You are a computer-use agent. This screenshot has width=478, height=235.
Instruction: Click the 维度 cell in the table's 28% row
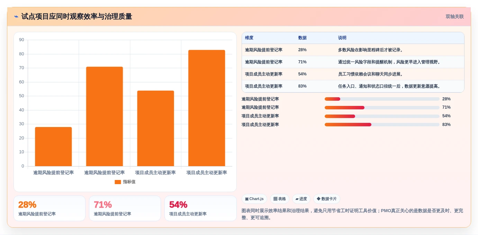[264, 50]
